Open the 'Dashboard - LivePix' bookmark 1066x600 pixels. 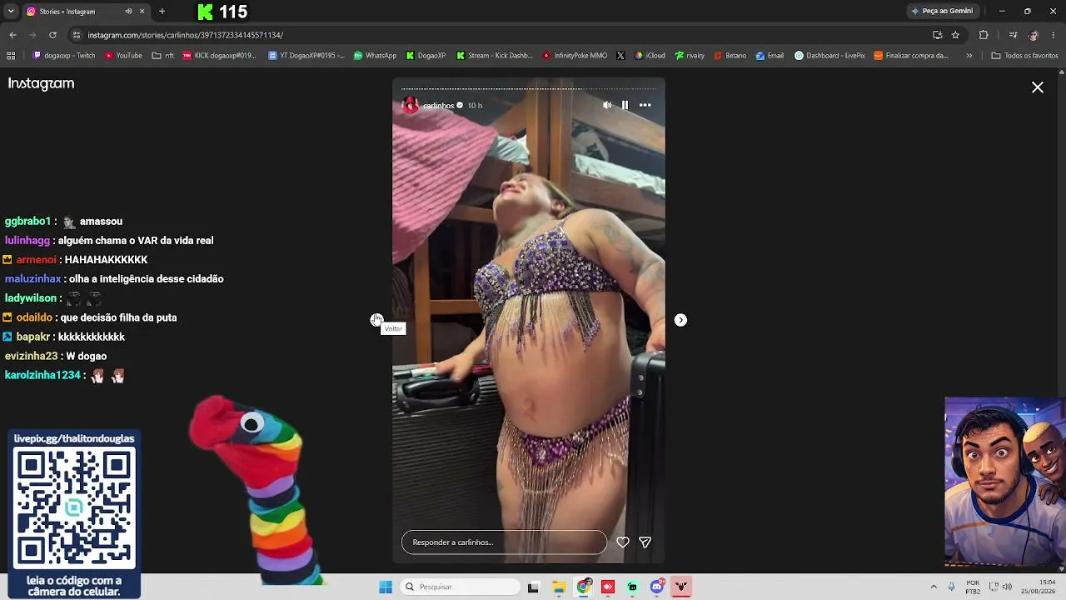(829, 56)
